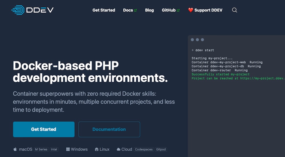This screenshot has height=157, width=285.
Task: Click the 'Container superpowers' description paragraph
Action: (94, 102)
